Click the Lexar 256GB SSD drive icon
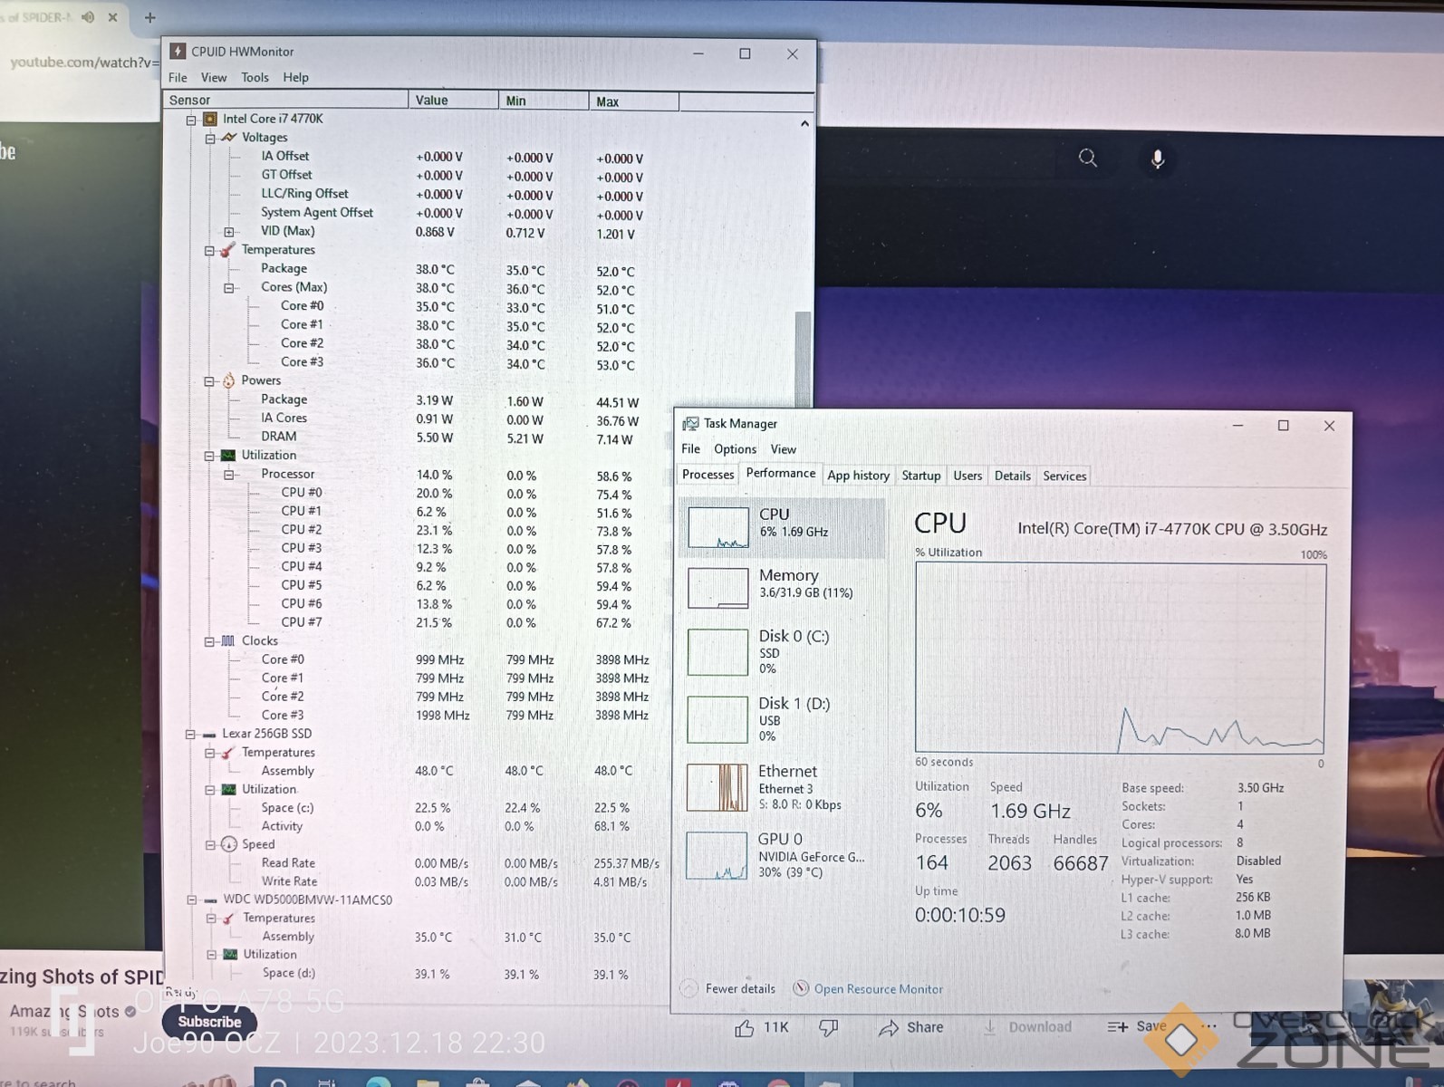Image resolution: width=1444 pixels, height=1087 pixels. pyautogui.click(x=209, y=735)
